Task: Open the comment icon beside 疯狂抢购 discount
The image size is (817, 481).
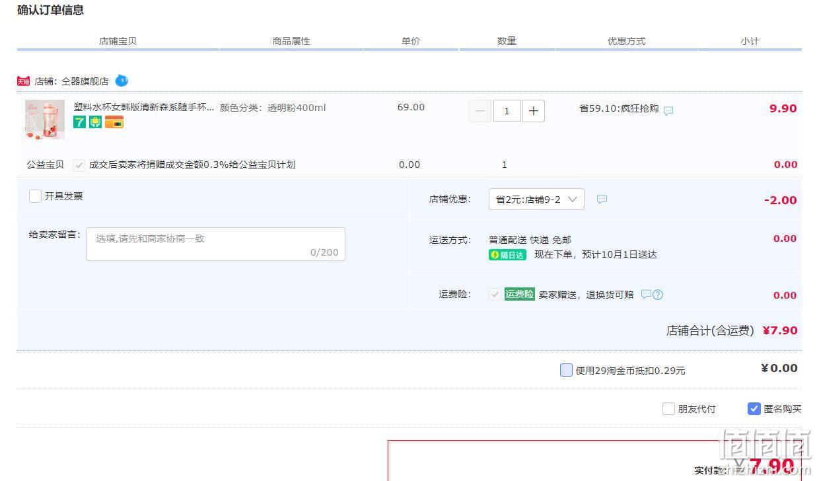Action: tap(668, 111)
